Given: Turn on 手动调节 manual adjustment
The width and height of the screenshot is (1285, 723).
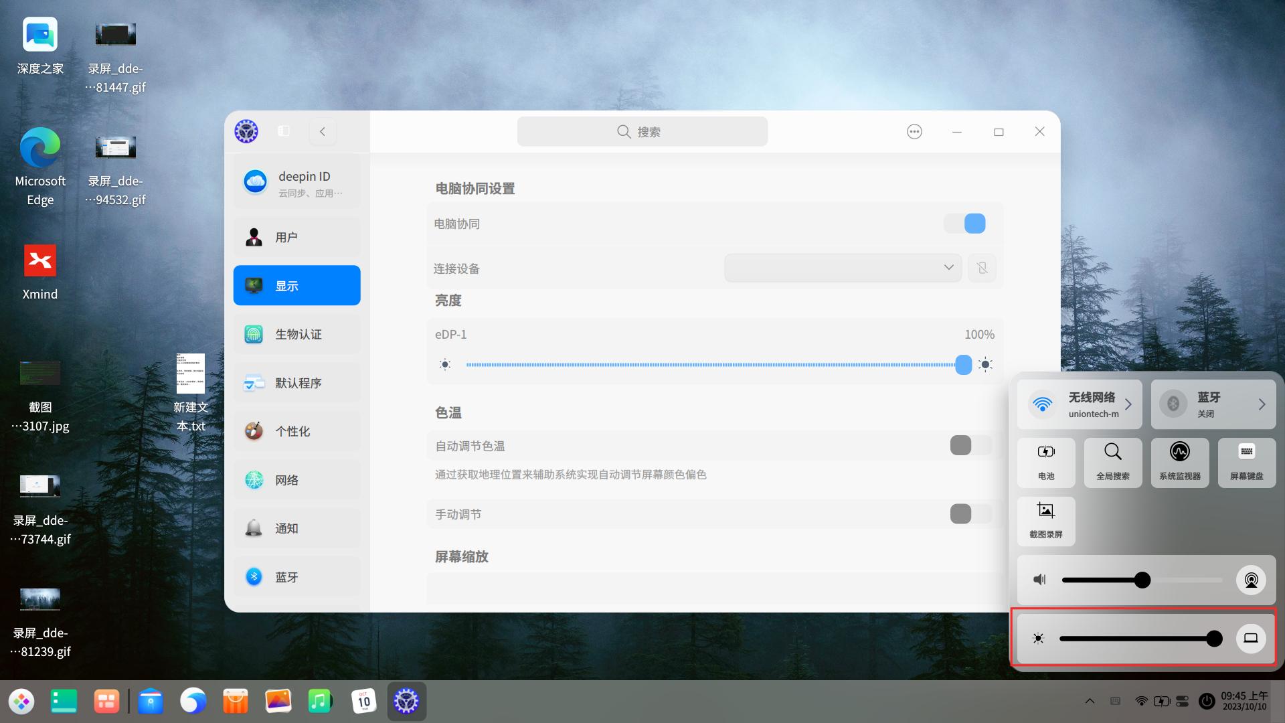Looking at the screenshot, I should (x=969, y=513).
